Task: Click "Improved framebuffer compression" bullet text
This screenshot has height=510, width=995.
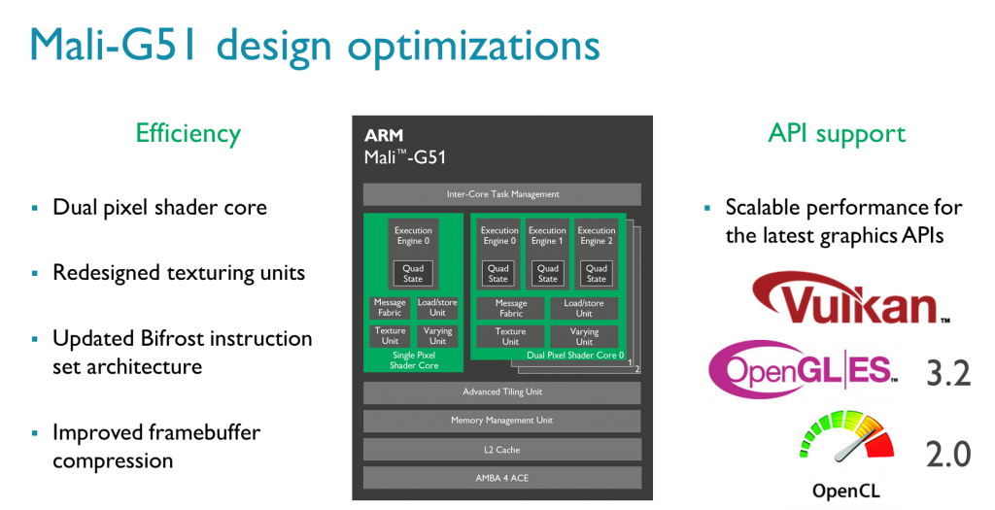Action: pyautogui.click(x=156, y=446)
